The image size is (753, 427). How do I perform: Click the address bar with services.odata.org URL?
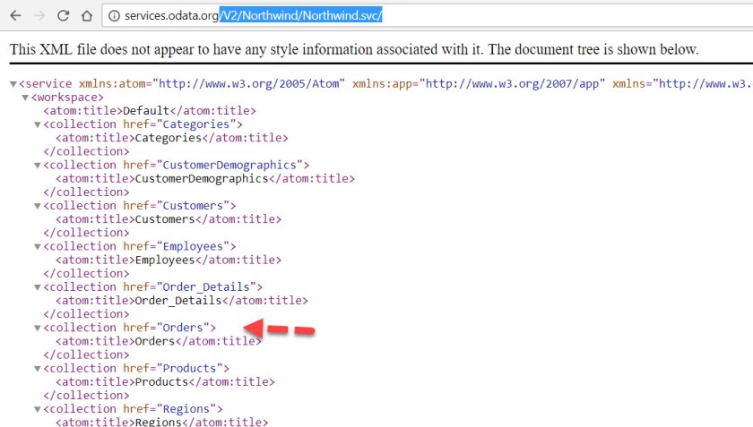tap(428, 16)
